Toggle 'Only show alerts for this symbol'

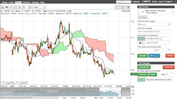point(141,80)
